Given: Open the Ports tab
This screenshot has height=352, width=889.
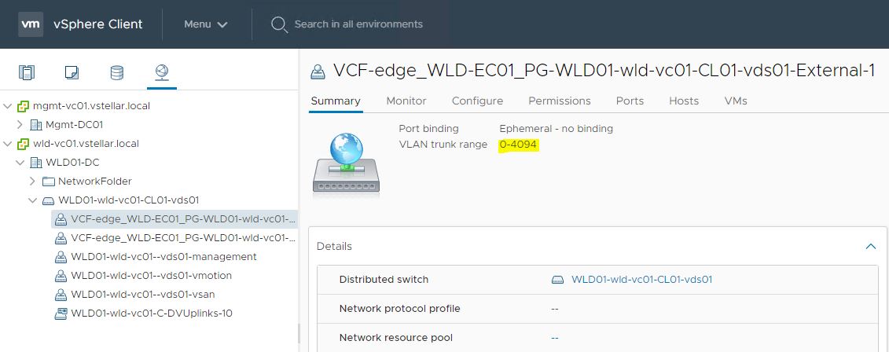Looking at the screenshot, I should [630, 101].
